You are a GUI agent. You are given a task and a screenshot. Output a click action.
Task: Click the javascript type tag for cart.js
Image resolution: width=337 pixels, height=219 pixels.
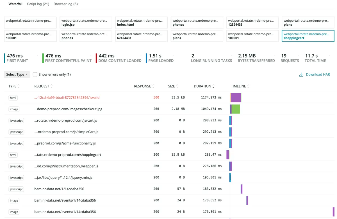[16, 120]
